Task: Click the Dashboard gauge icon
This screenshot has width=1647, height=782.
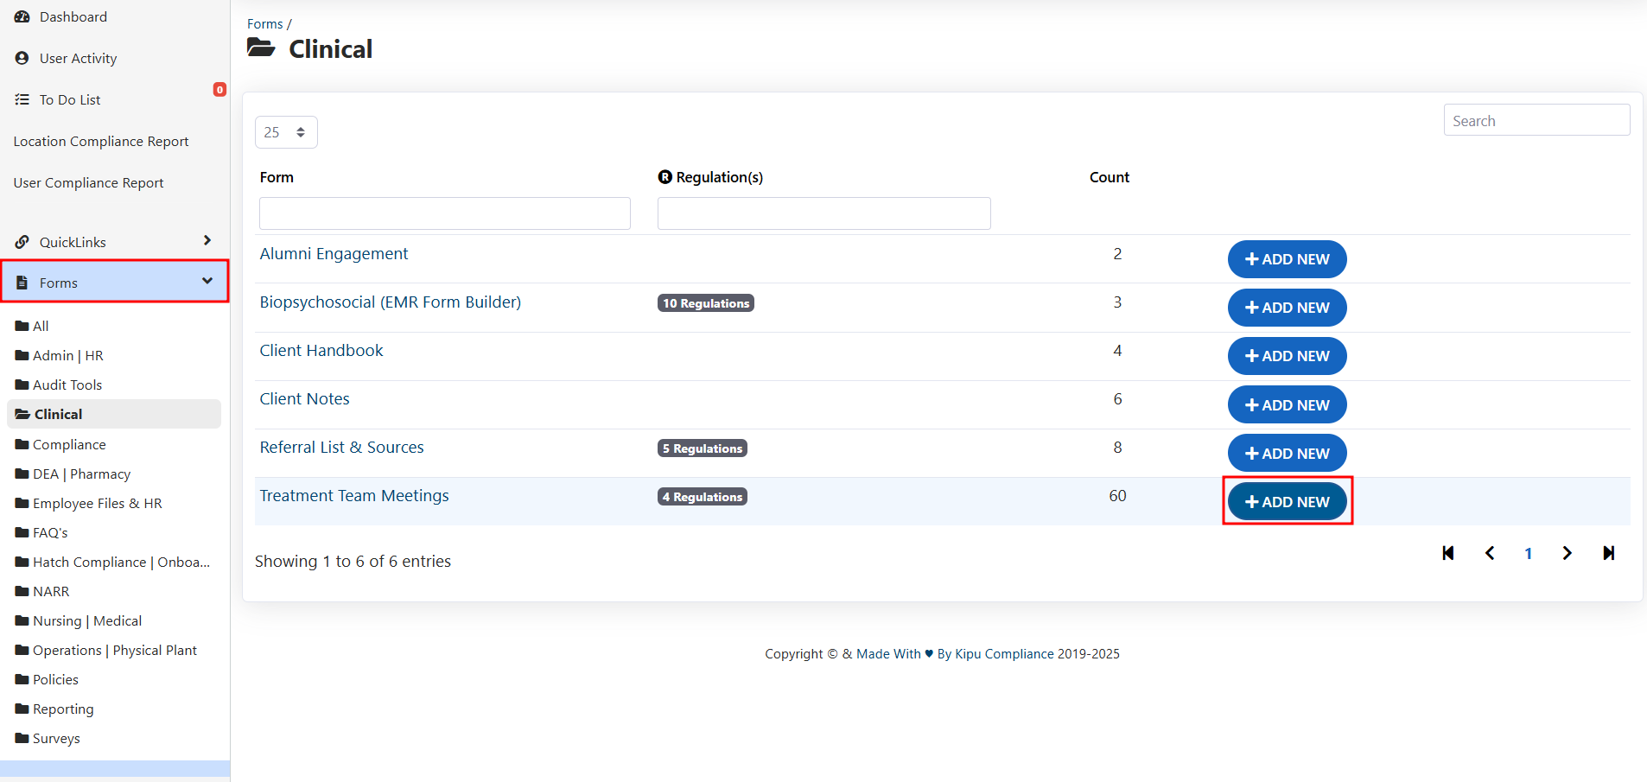Action: [x=22, y=17]
